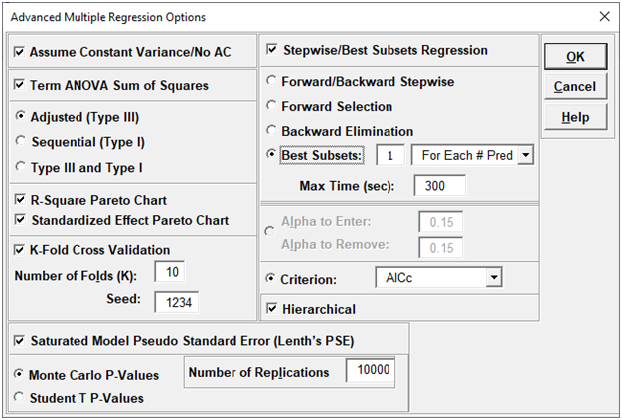
Task: Toggle R-Square Pareto Chart checkbox
Action: 20,200
